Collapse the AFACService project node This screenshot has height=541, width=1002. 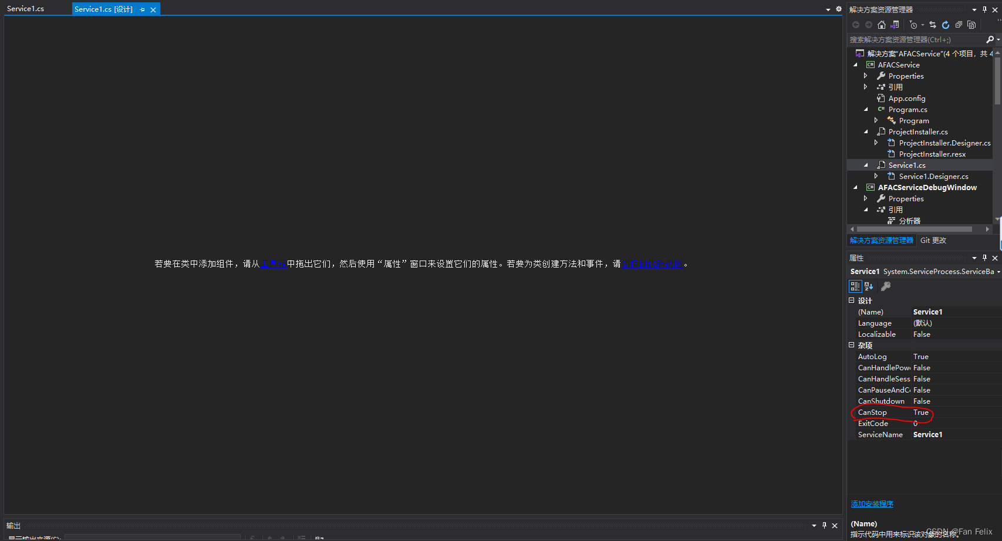855,65
